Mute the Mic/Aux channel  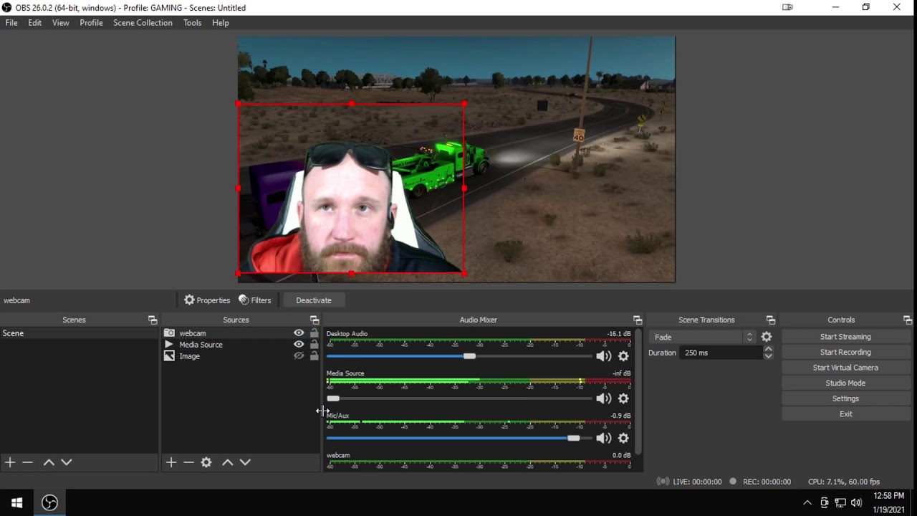[603, 438]
